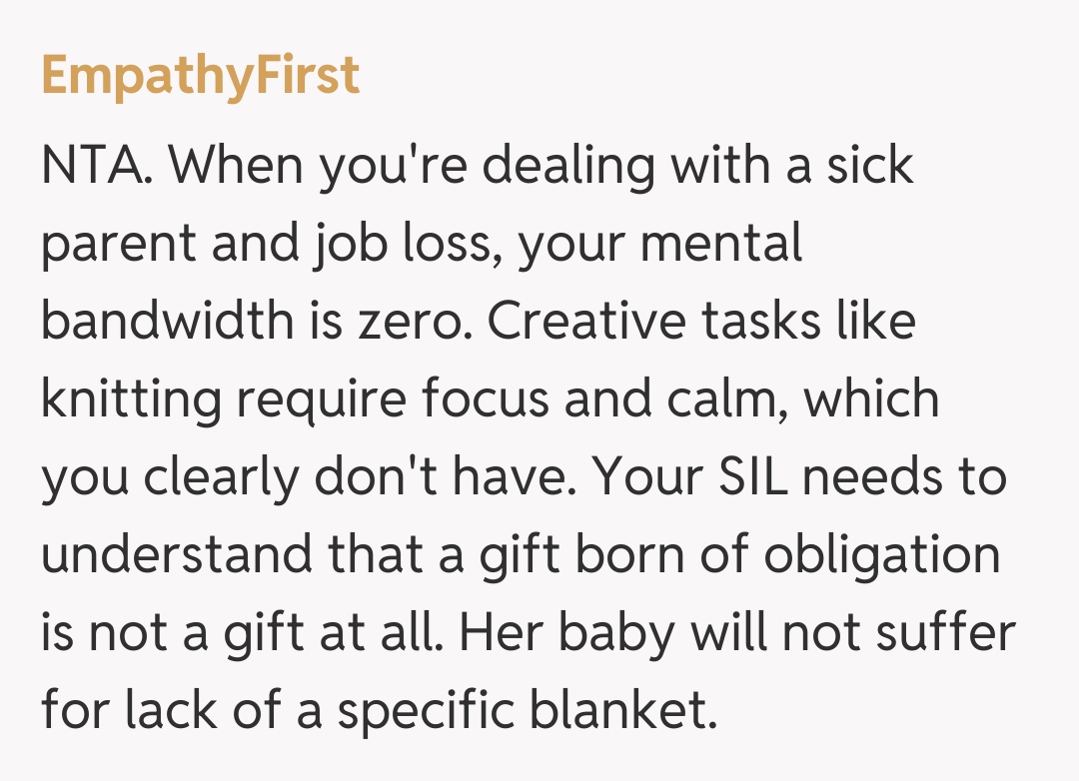
Task: Click the word "knitting" in the comment
Action: click(129, 399)
